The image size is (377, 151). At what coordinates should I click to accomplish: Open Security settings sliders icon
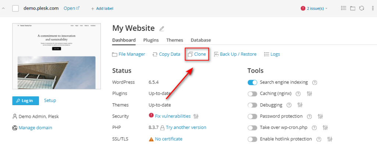[196, 116]
